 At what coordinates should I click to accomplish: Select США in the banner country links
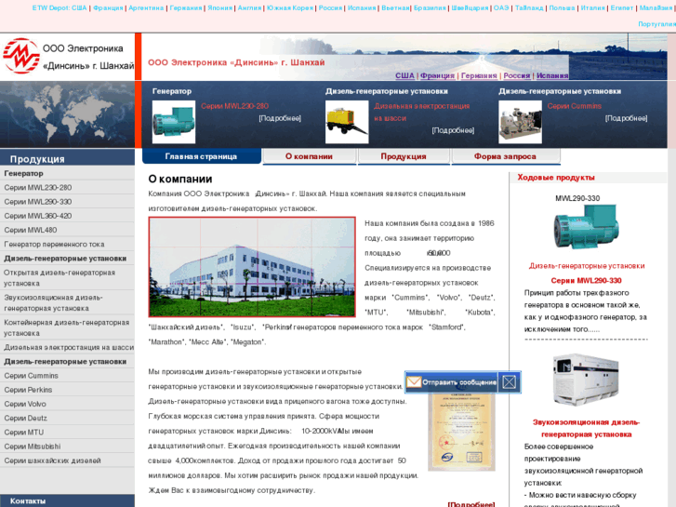(404, 75)
